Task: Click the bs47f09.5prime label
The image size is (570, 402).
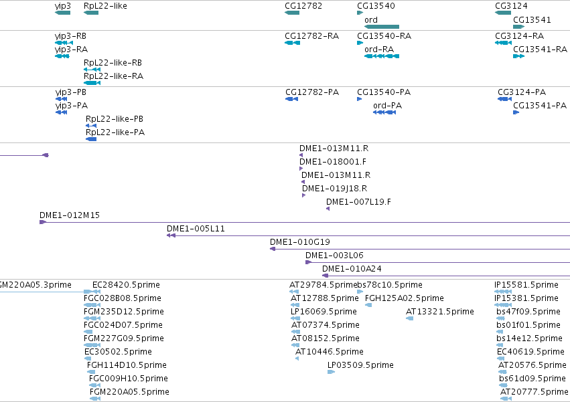Action: click(528, 312)
